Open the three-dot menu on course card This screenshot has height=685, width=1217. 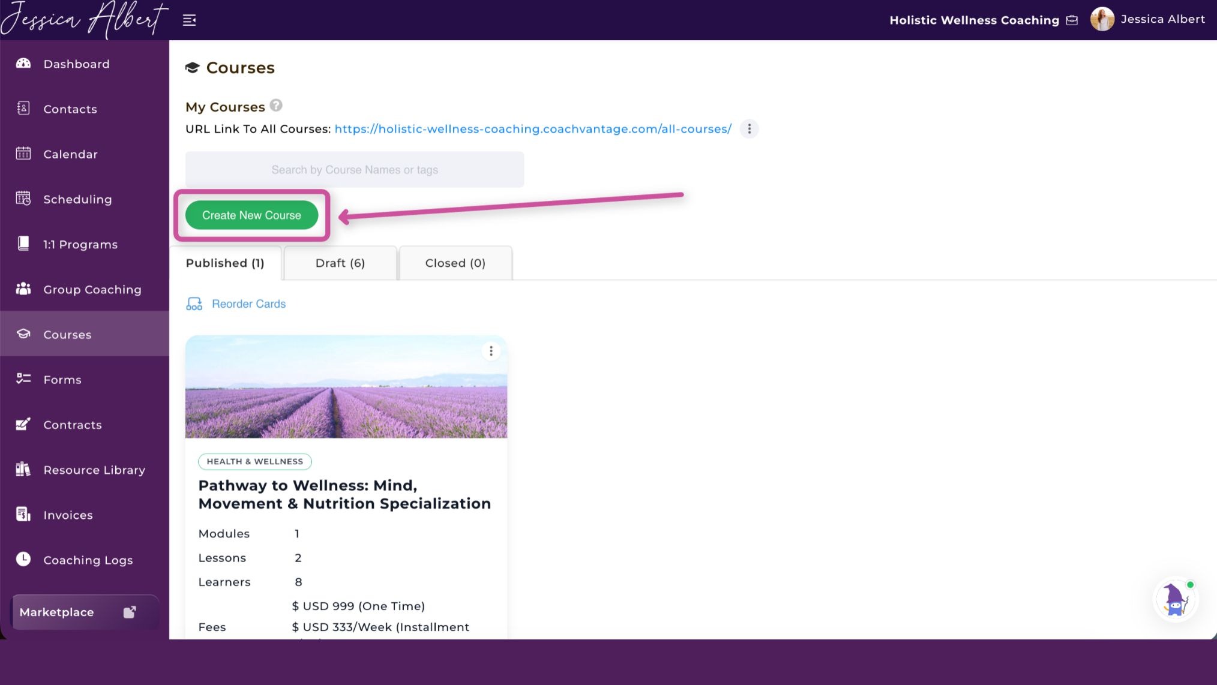pyautogui.click(x=491, y=351)
